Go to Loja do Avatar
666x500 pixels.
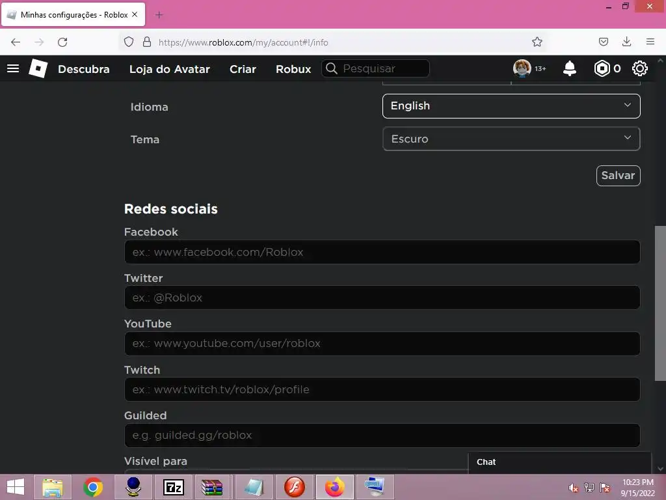tap(170, 69)
